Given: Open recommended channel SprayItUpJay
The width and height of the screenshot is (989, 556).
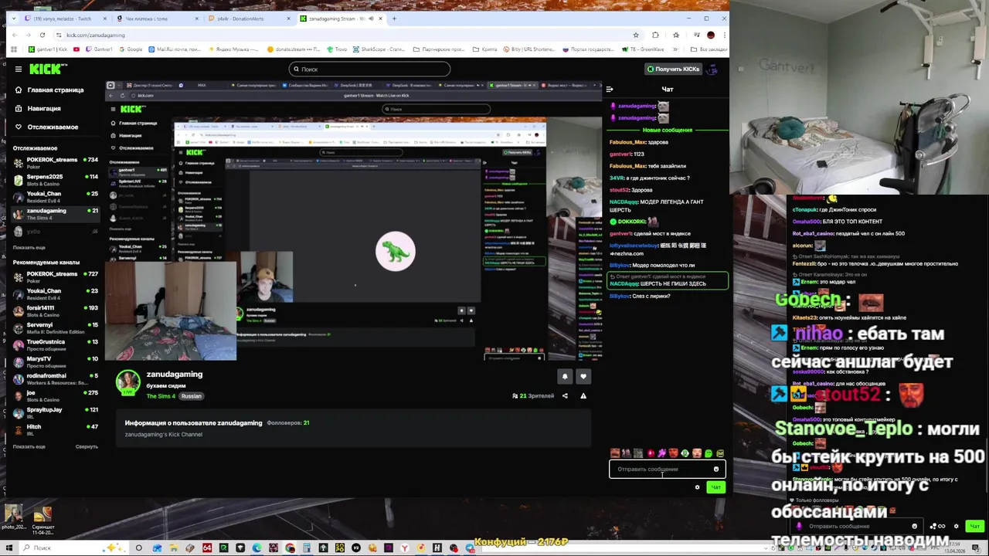Looking at the screenshot, I should [x=56, y=412].
